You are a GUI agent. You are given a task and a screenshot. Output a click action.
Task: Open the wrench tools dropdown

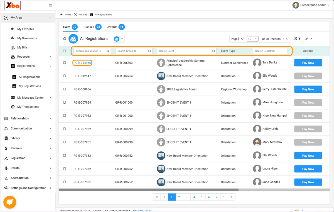[308, 39]
